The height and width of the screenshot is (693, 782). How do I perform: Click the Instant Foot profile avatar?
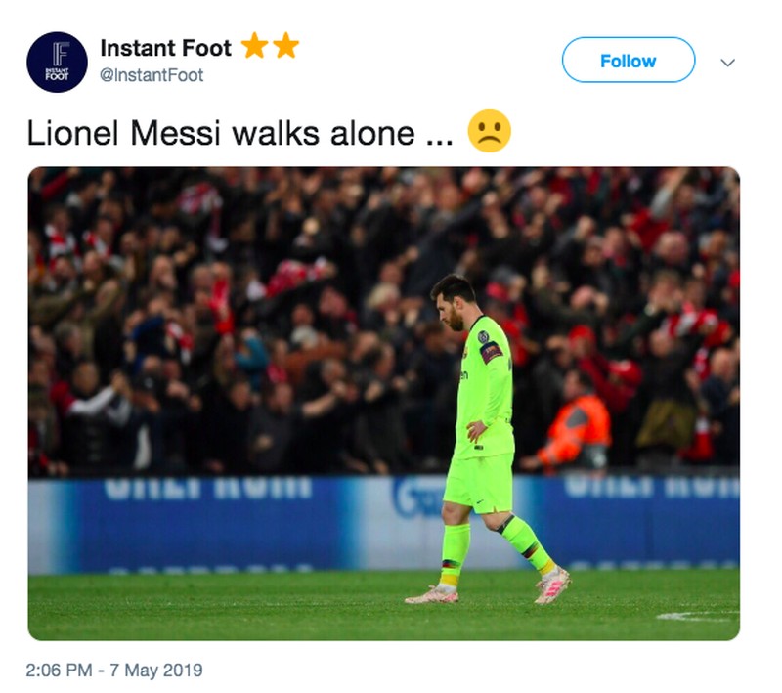coord(57,62)
